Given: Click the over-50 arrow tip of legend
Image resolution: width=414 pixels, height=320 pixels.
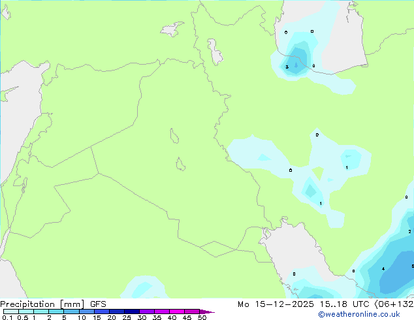Looking at the screenshot, I should click(207, 312).
